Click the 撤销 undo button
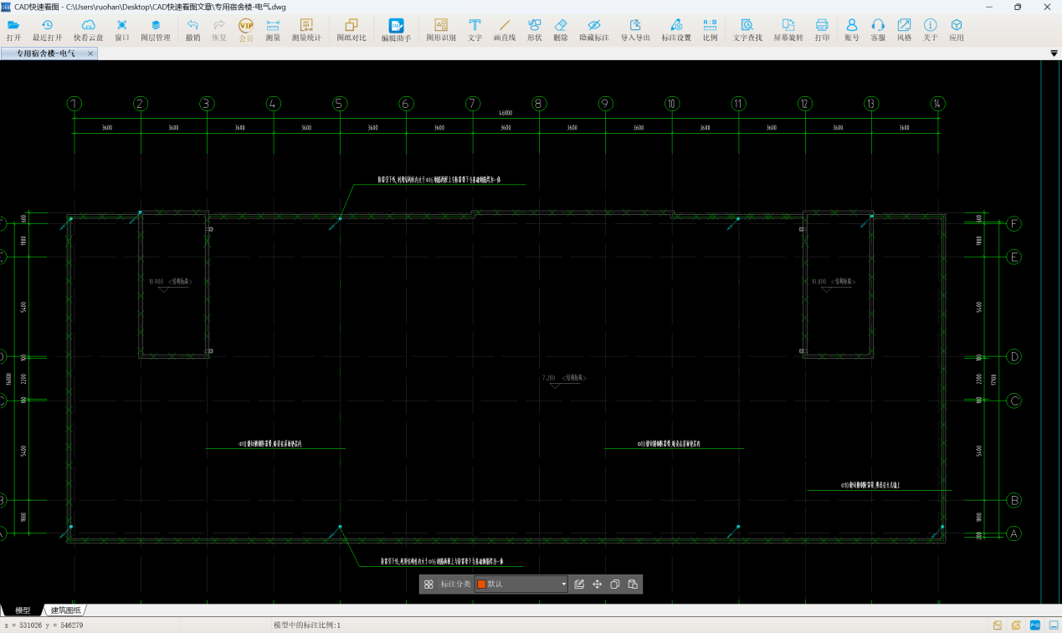The height and width of the screenshot is (633, 1062). coord(192,30)
